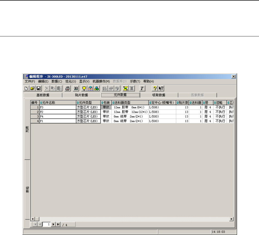Viewport: 259px width, 235px height.
Task: Select component name cell F3
Action: click(58, 107)
